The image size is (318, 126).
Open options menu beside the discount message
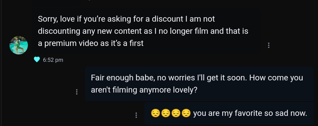(x=269, y=45)
